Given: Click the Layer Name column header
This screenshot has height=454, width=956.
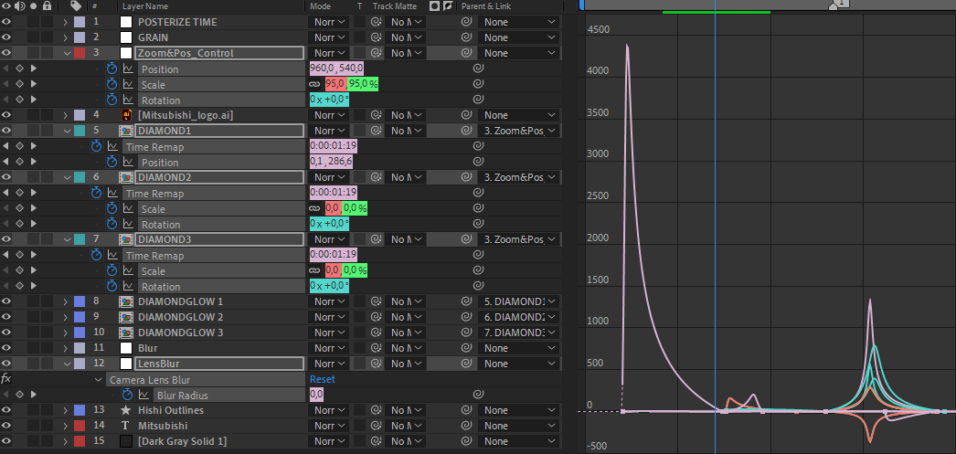Looking at the screenshot, I should (146, 6).
